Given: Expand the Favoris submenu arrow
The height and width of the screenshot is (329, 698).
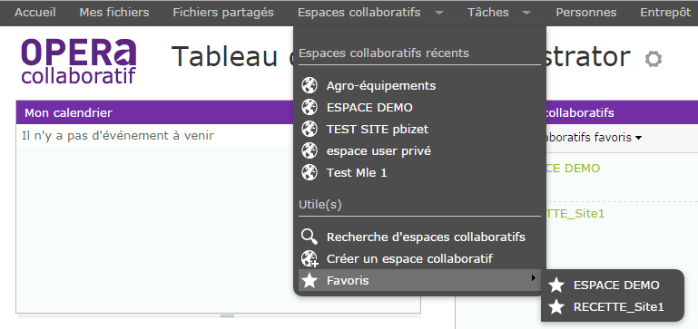Looking at the screenshot, I should (x=534, y=278).
